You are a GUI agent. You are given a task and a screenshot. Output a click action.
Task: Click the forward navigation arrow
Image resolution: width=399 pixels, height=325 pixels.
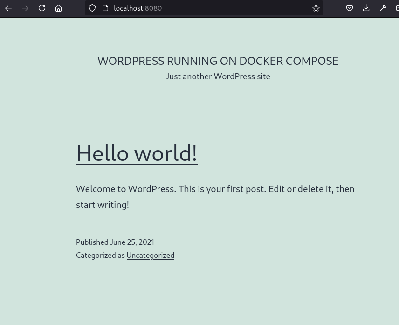tap(25, 8)
